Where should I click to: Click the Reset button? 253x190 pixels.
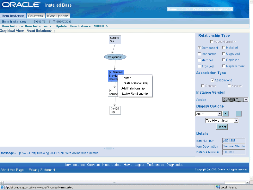pyautogui.click(x=222, y=127)
